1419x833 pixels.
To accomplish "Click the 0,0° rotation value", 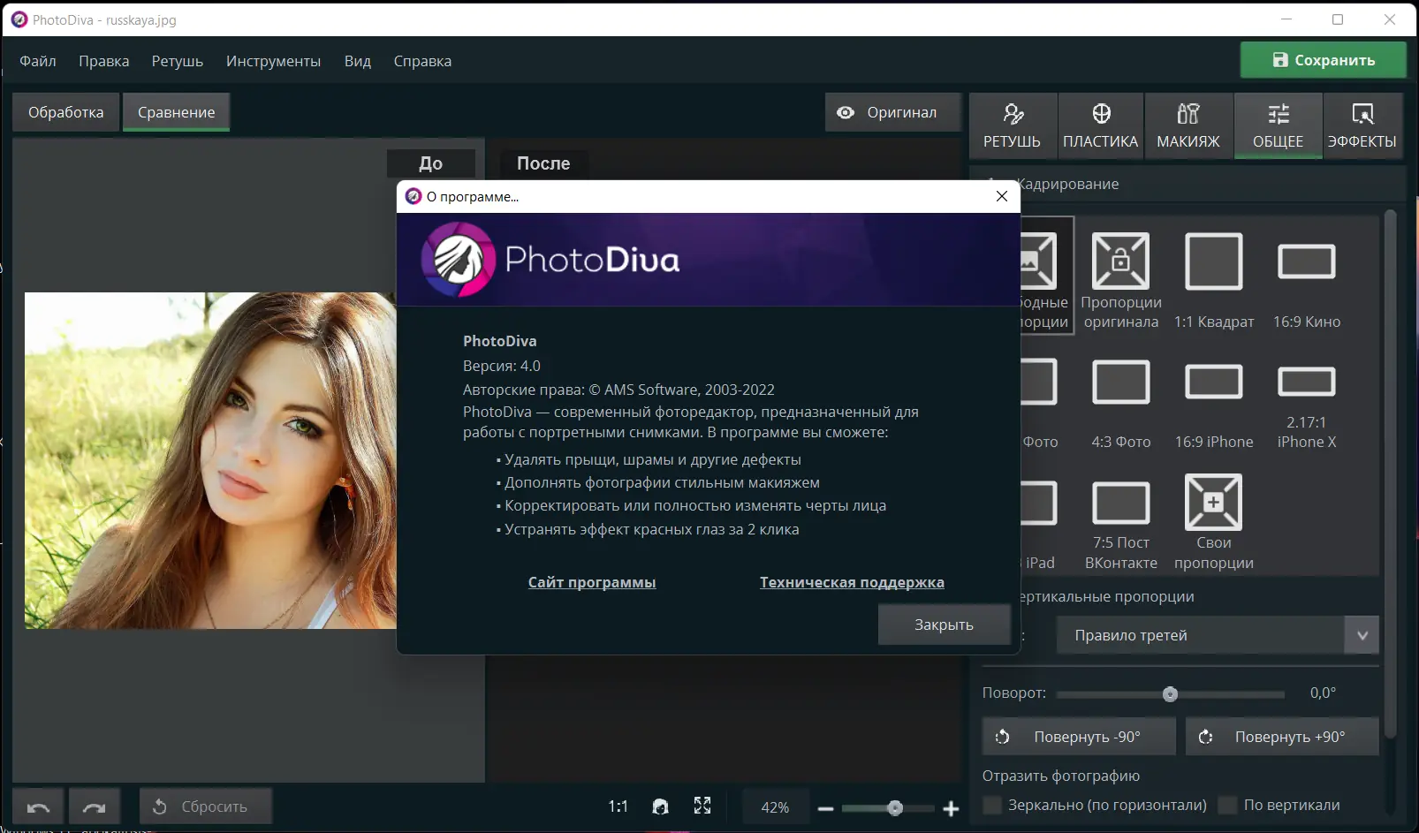I will [x=1323, y=693].
